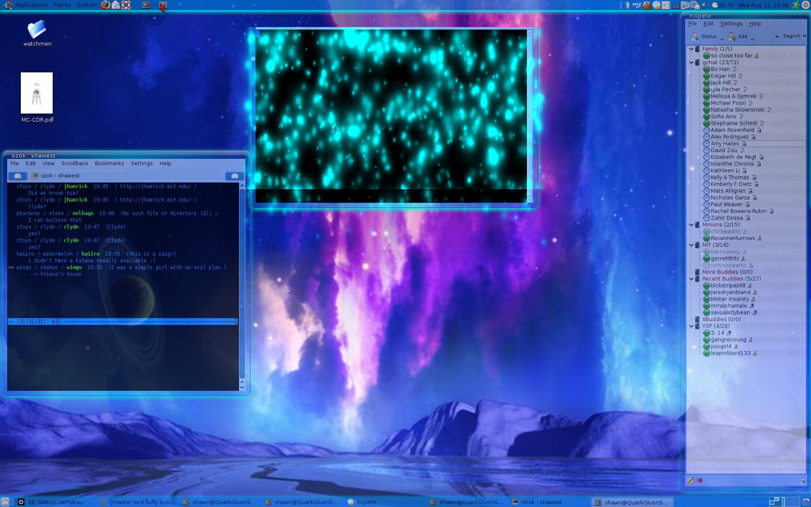Select contact RoxanneMurrows in Minions
Image resolution: width=811 pixels, height=507 pixels.
click(732, 238)
